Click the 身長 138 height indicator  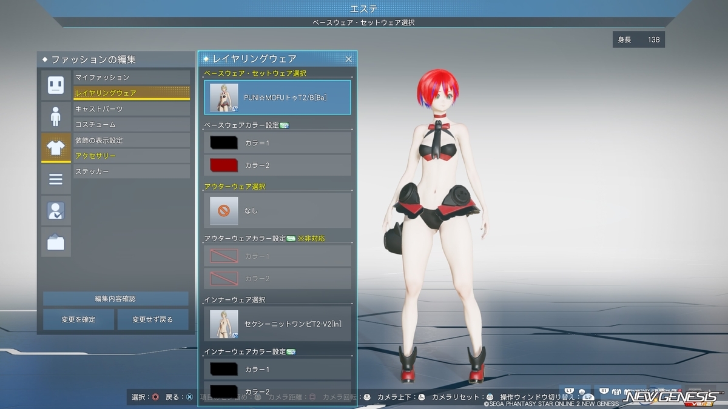coord(639,40)
